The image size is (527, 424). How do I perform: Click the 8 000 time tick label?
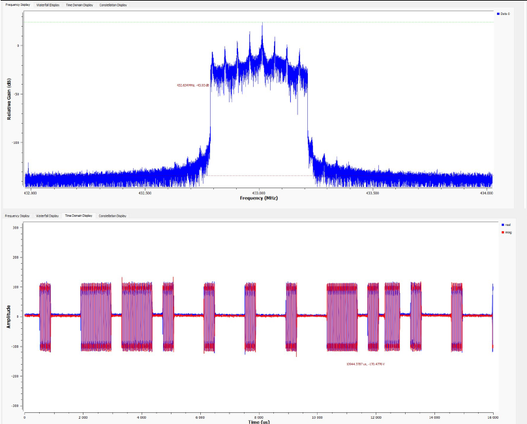[258, 417]
